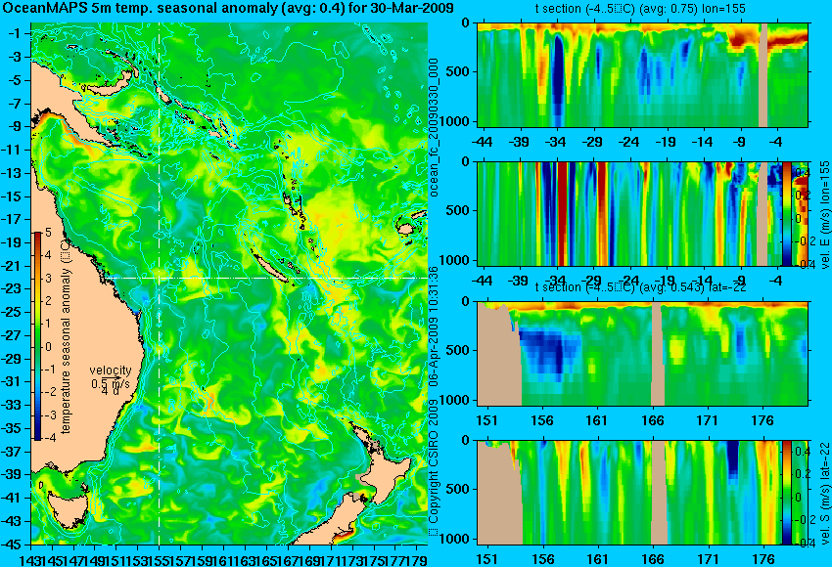Click the OceanMAPS 5m temp. seasonal anomaly title
832x567 pixels.
[228, 8]
